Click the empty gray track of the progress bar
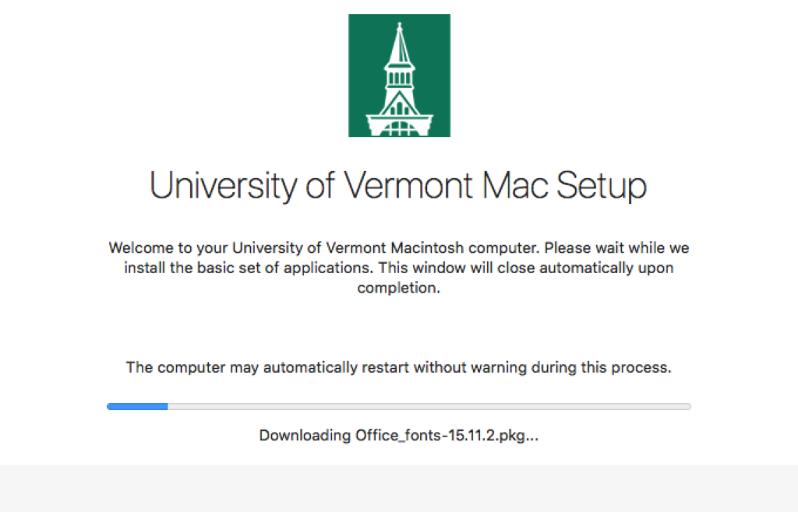Viewport: 798px width, 512px height. tap(429, 406)
